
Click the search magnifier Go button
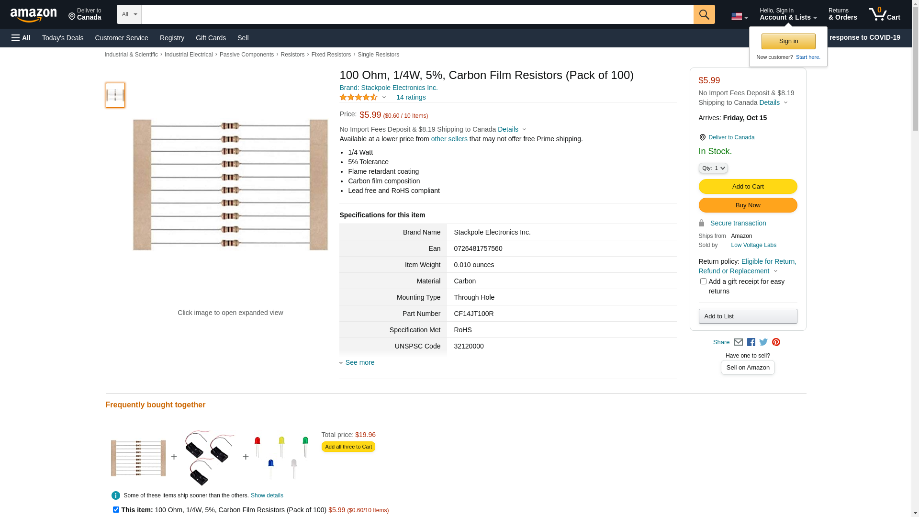click(x=704, y=14)
